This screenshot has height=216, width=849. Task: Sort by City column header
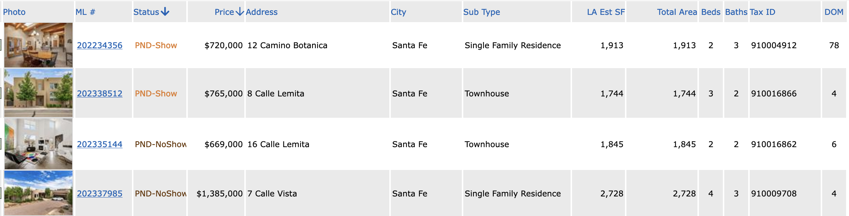tap(398, 12)
